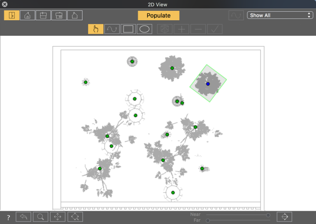Click the checkmark confirm icon

pos(215,29)
